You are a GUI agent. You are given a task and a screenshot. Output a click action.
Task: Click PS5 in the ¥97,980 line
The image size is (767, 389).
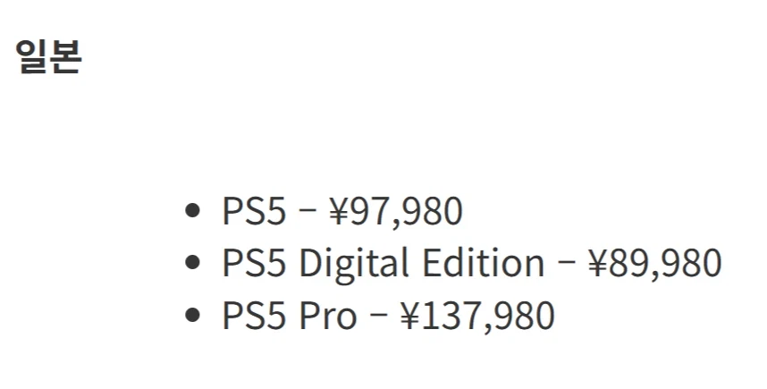254,212
